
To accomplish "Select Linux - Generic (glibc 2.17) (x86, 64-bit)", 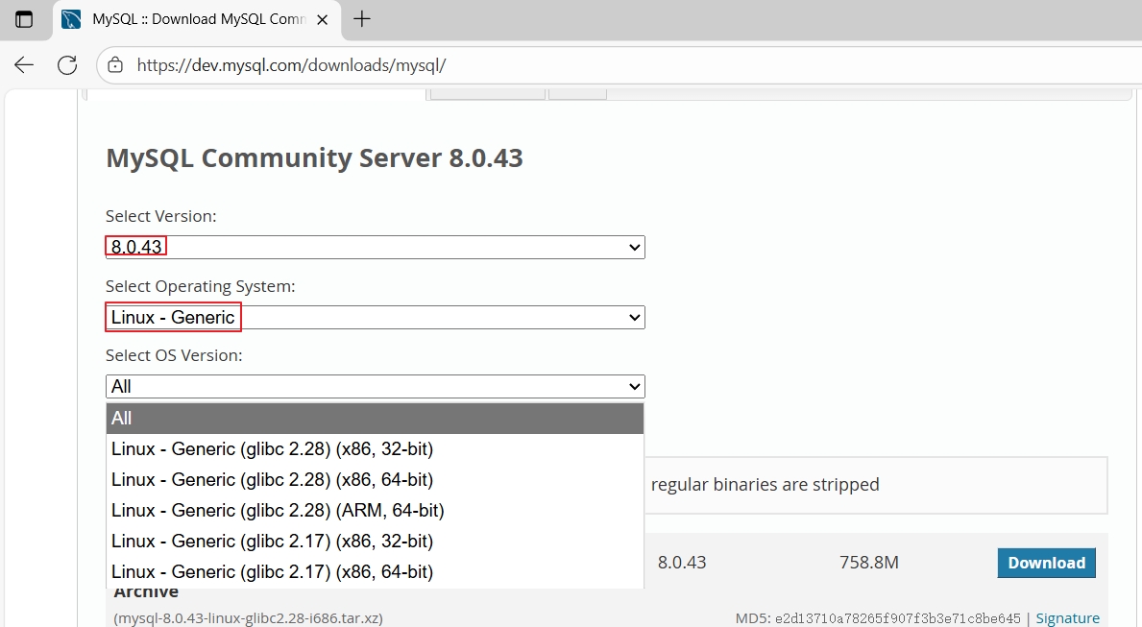I will coord(376,571).
